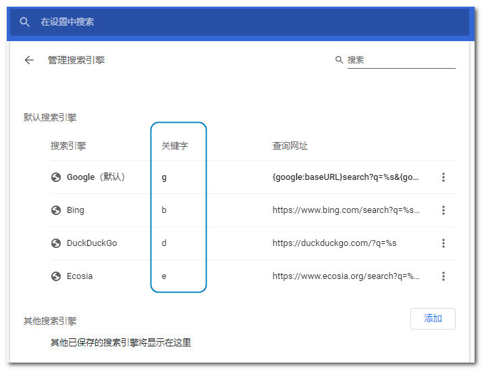
Task: Click the keyword 'e' for Ecosia
Action: 164,276
